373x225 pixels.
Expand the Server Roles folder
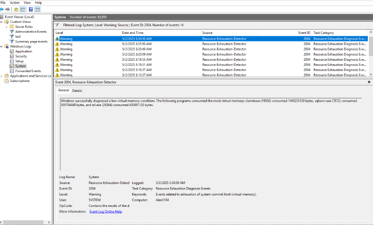pos(6,27)
